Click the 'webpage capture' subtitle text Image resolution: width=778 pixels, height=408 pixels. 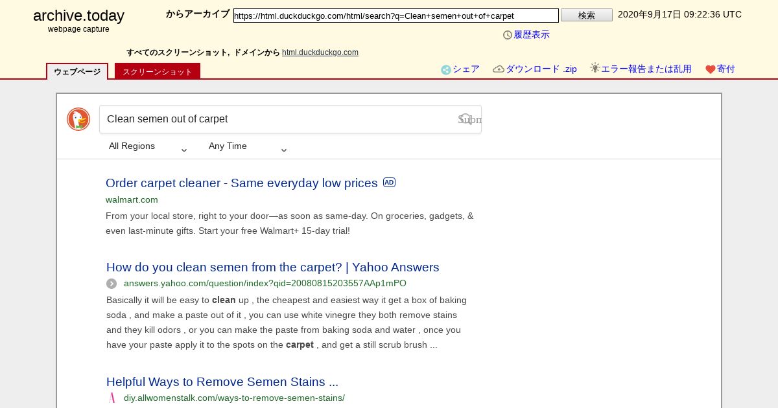(78, 29)
